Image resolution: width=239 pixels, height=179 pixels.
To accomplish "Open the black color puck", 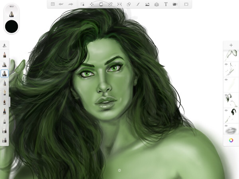I will pos(12,26).
